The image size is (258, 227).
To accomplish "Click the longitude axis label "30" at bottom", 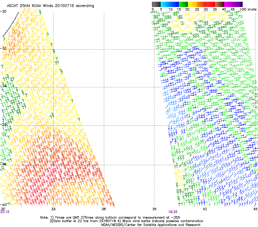I will (3, 209).
